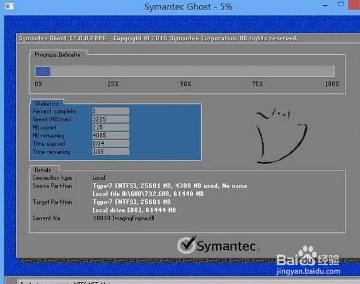The height and width of the screenshot is (284, 360).
Task: Click the 'Source Partition' label
Action: pos(52,186)
